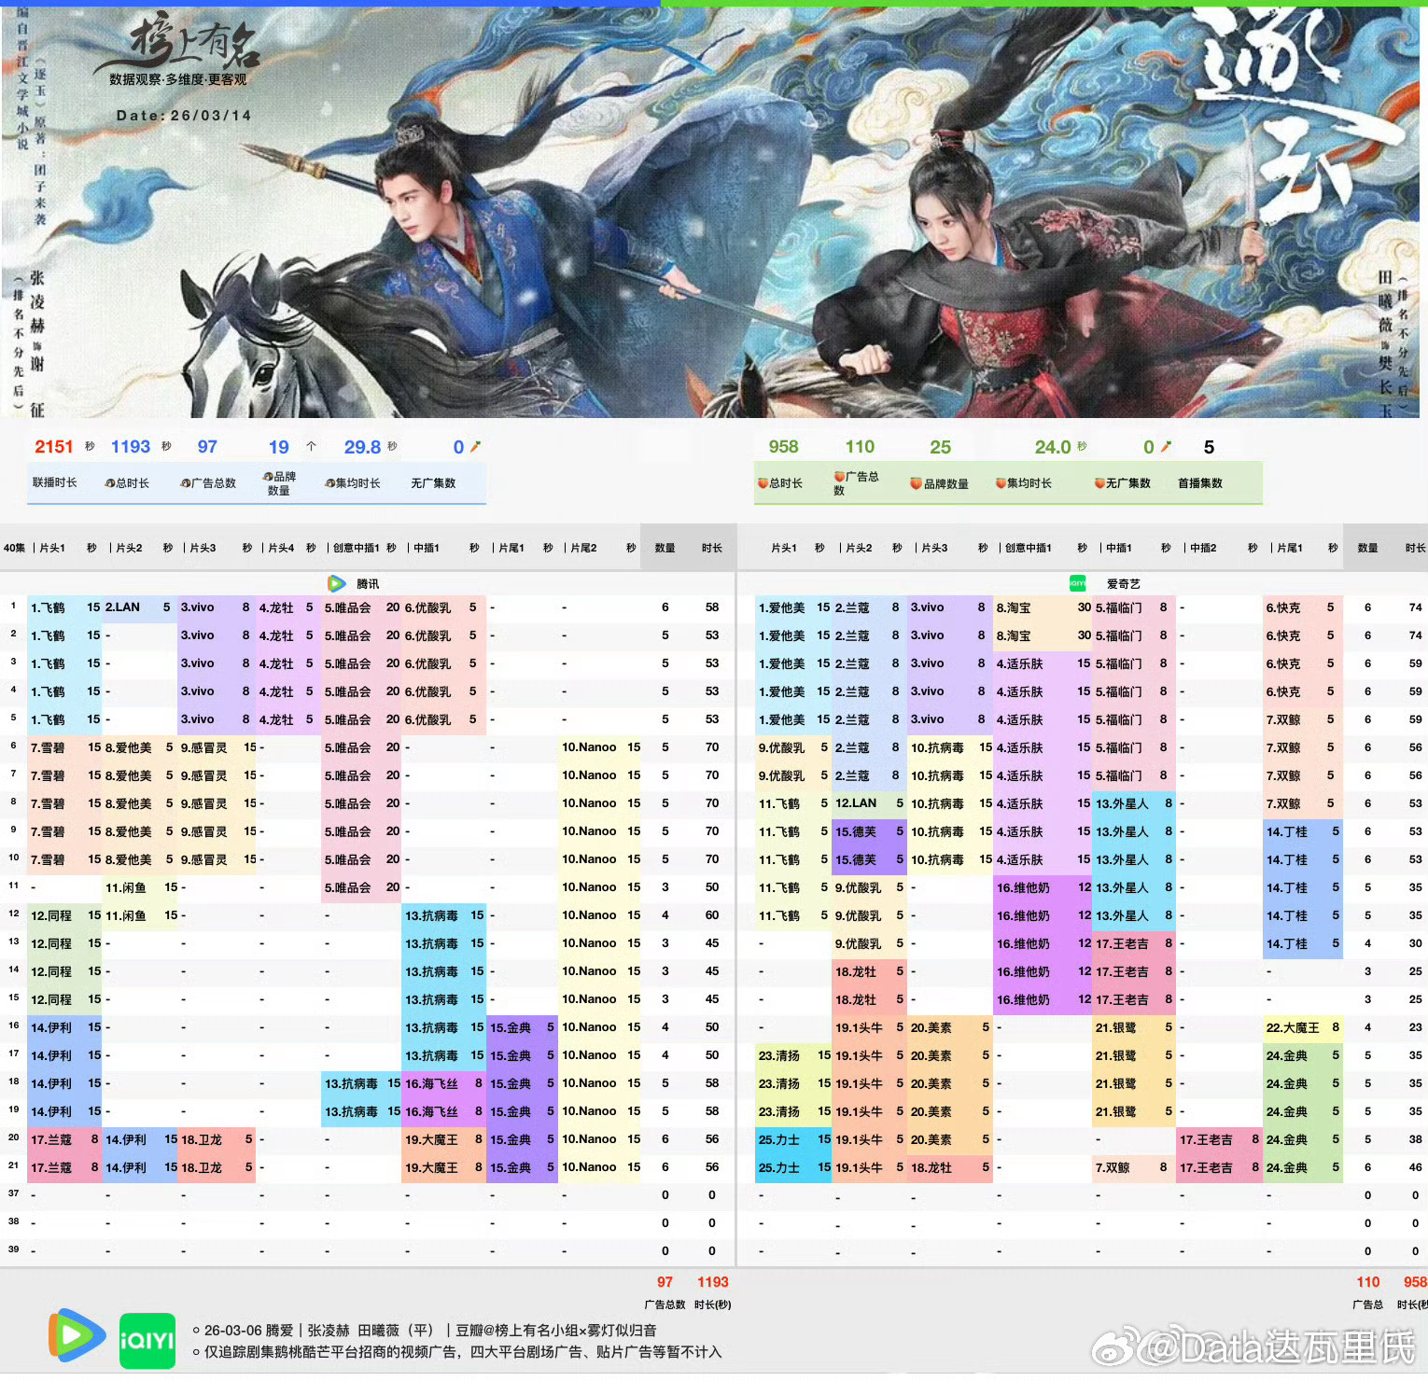Image resolution: width=1428 pixels, height=1381 pixels.
Task: Click the Date: 26/03/14 text
Action: [x=184, y=116]
